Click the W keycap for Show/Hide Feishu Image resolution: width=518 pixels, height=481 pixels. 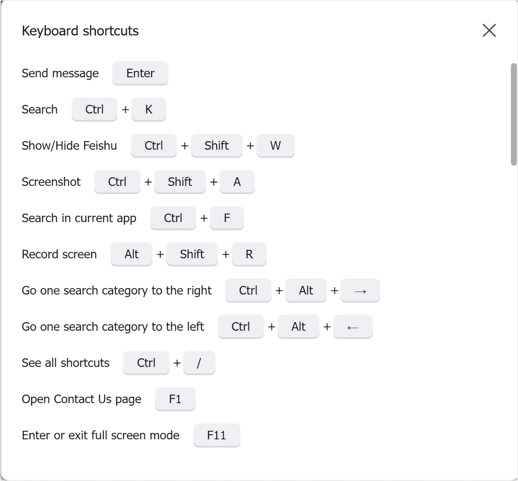click(275, 146)
